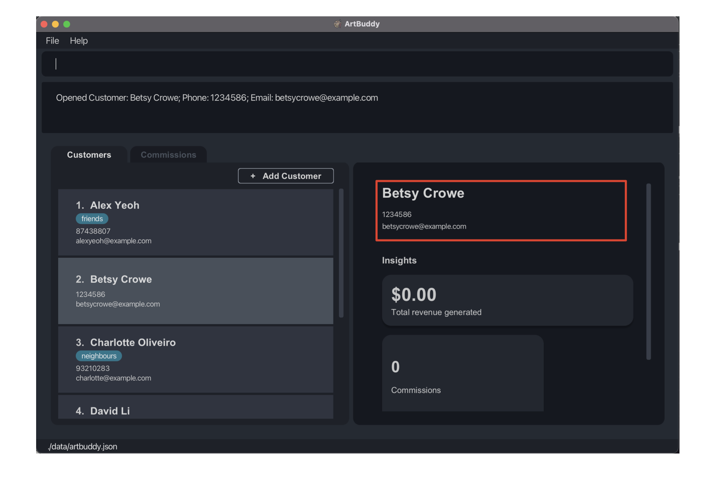Select customer card 3. Charlotte Oliveiro

(196, 359)
